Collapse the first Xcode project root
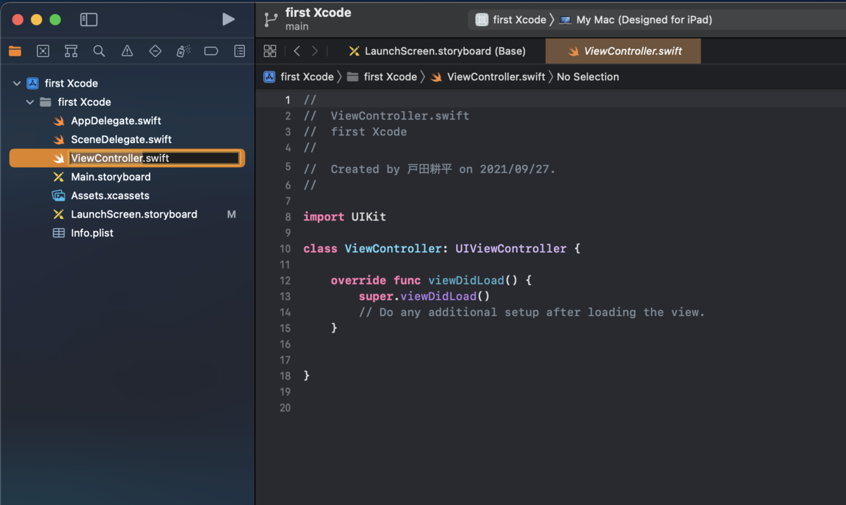The image size is (846, 505). pyautogui.click(x=17, y=83)
